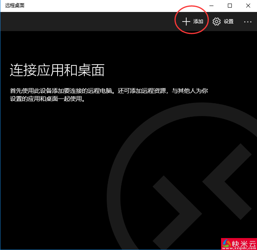Click the plus icon to add connection
Image resolution: width=257 pixels, height=250 pixels.
pyautogui.click(x=186, y=22)
